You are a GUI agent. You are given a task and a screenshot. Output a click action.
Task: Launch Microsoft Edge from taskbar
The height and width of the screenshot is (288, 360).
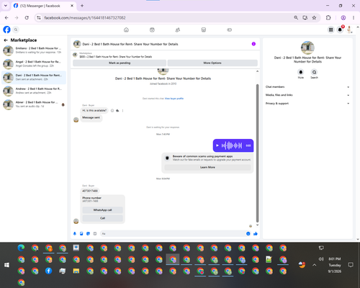click(21, 248)
